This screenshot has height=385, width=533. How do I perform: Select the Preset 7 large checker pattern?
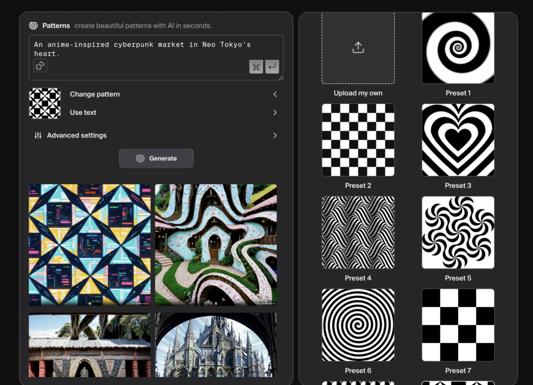point(458,325)
